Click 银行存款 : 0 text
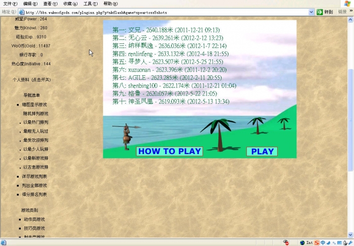 (31, 55)
